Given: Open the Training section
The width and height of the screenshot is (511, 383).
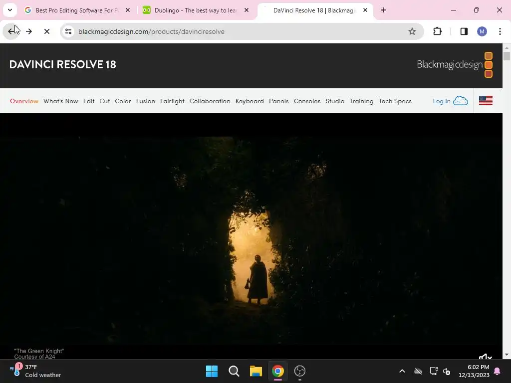Looking at the screenshot, I should click(x=361, y=101).
